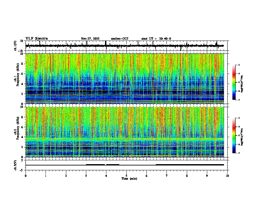Click the "-3" label on ch.2 colorbar
This screenshot has width=256, height=197.
point(239,118)
